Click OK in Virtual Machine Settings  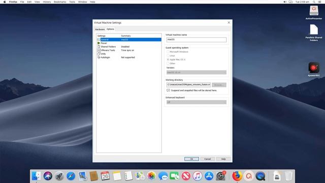(x=191, y=159)
